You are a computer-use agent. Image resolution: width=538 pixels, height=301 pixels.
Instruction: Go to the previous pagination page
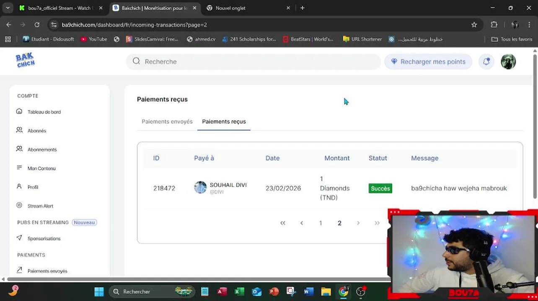tap(302, 223)
